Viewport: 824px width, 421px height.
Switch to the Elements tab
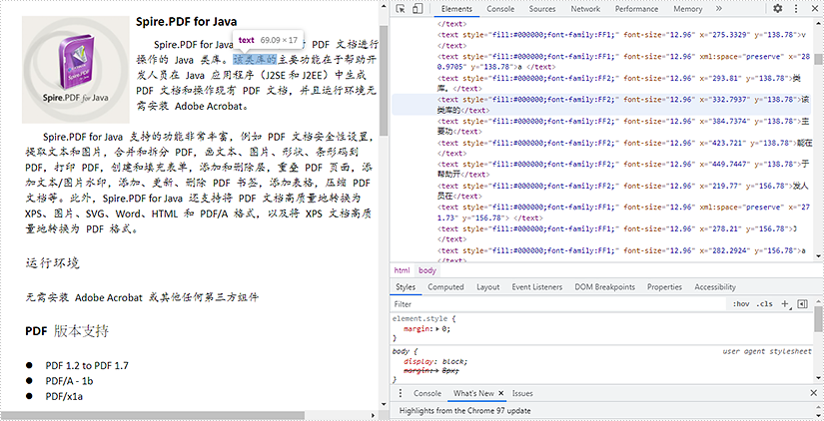[456, 9]
